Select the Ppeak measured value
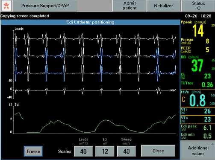Image resolution: width=215 pixels, height=160 pixels. tap(198, 31)
